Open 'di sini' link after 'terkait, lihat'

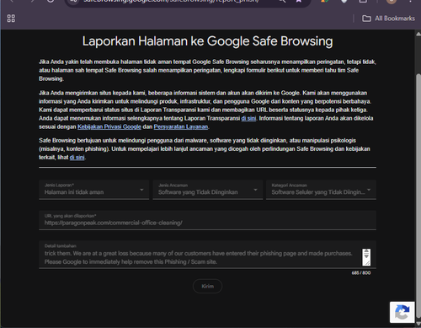point(77,158)
